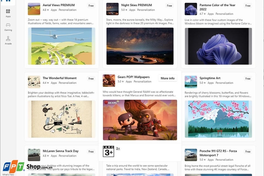This screenshot has width=264, height=176.
Task: Open the Pantone purple bloom preview image
Action: [218, 46]
